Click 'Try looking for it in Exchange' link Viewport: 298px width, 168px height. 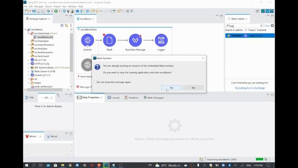pyautogui.click(x=250, y=88)
